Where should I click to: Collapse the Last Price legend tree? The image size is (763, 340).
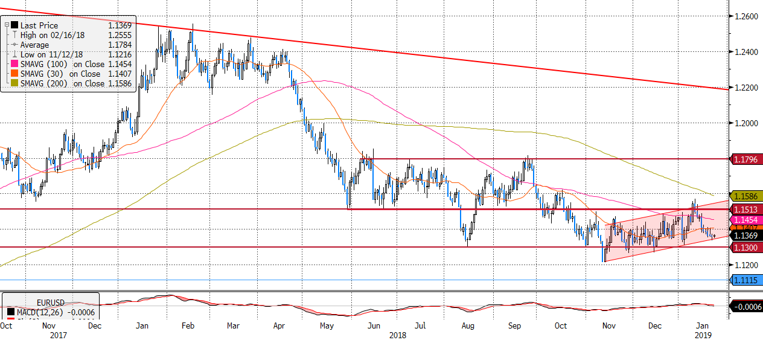tap(7, 26)
